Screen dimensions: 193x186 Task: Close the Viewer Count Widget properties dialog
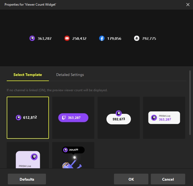[x=188, y=5]
